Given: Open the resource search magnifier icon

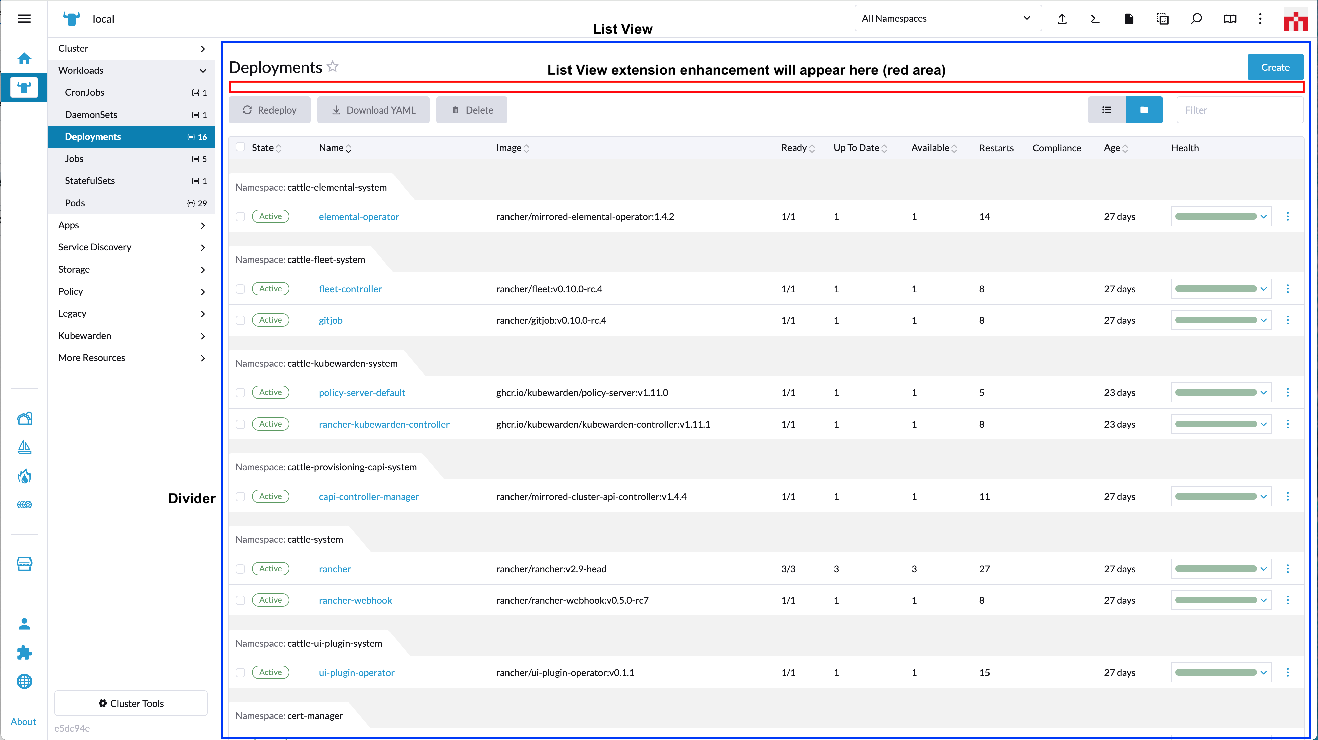Looking at the screenshot, I should tap(1196, 19).
